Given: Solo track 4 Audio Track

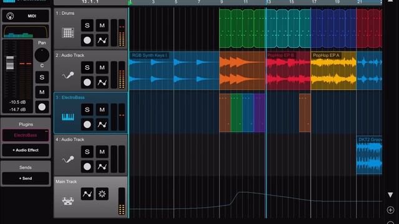Looking at the screenshot, I should point(87,152).
